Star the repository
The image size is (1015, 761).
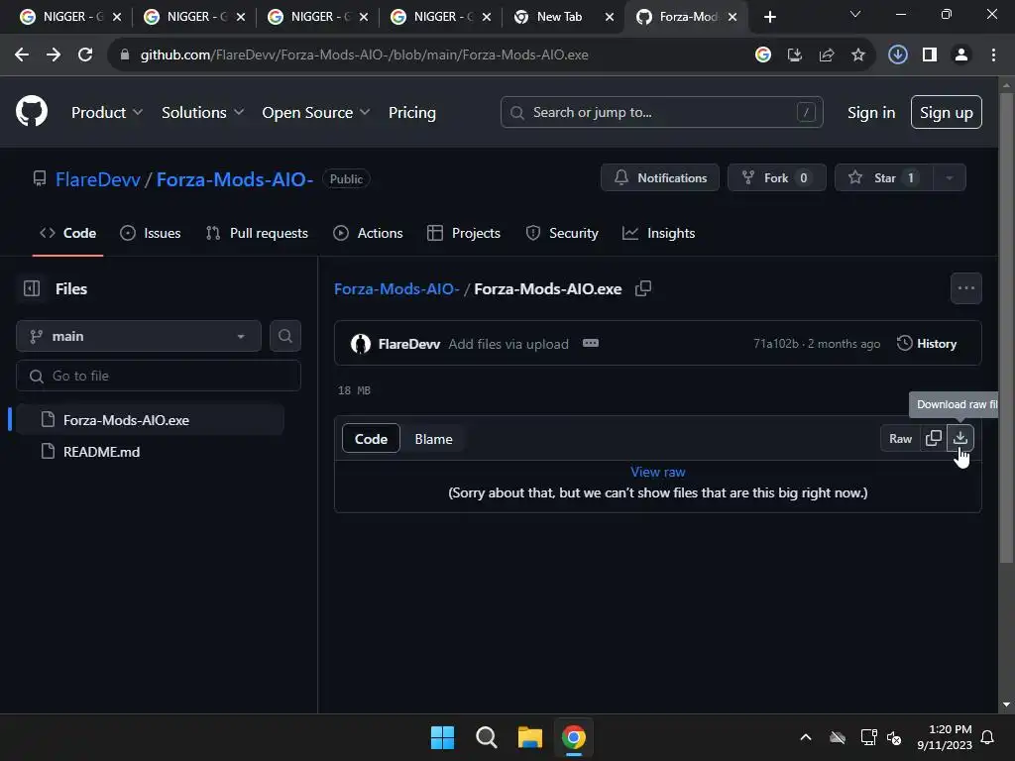click(x=884, y=178)
